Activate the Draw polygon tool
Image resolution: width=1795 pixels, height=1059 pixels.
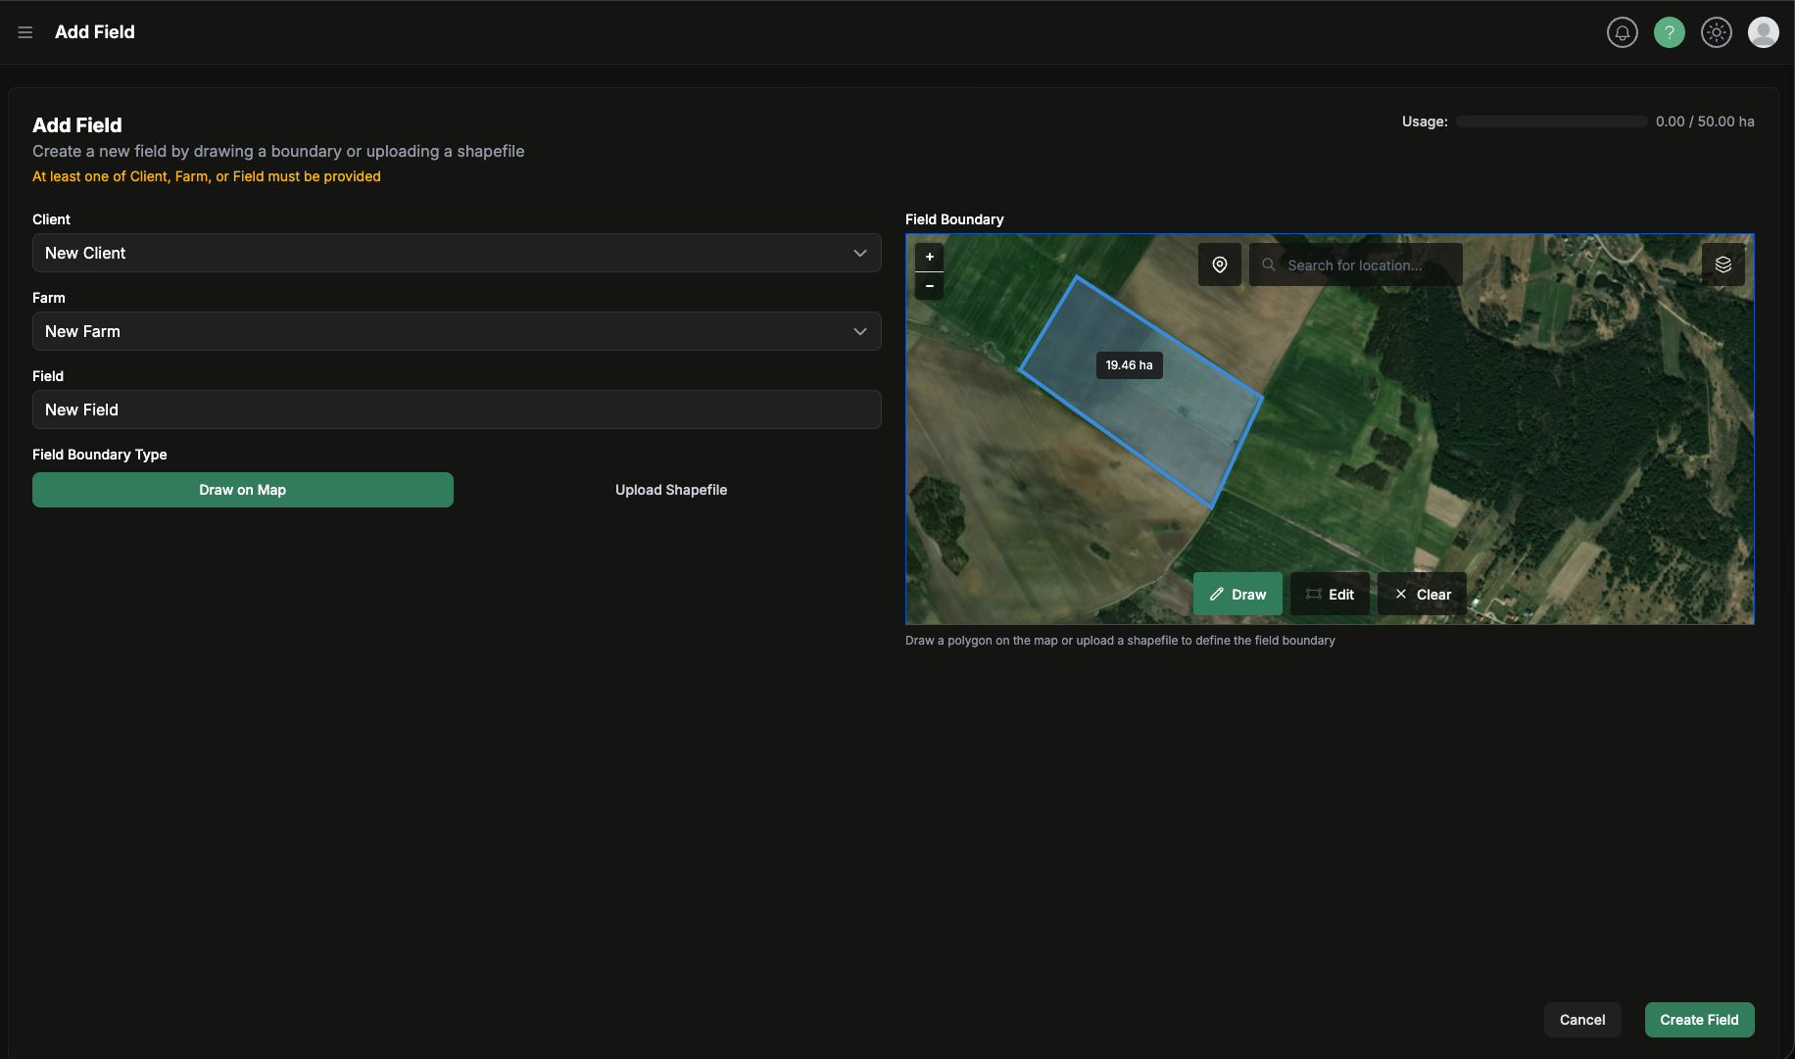tap(1237, 594)
